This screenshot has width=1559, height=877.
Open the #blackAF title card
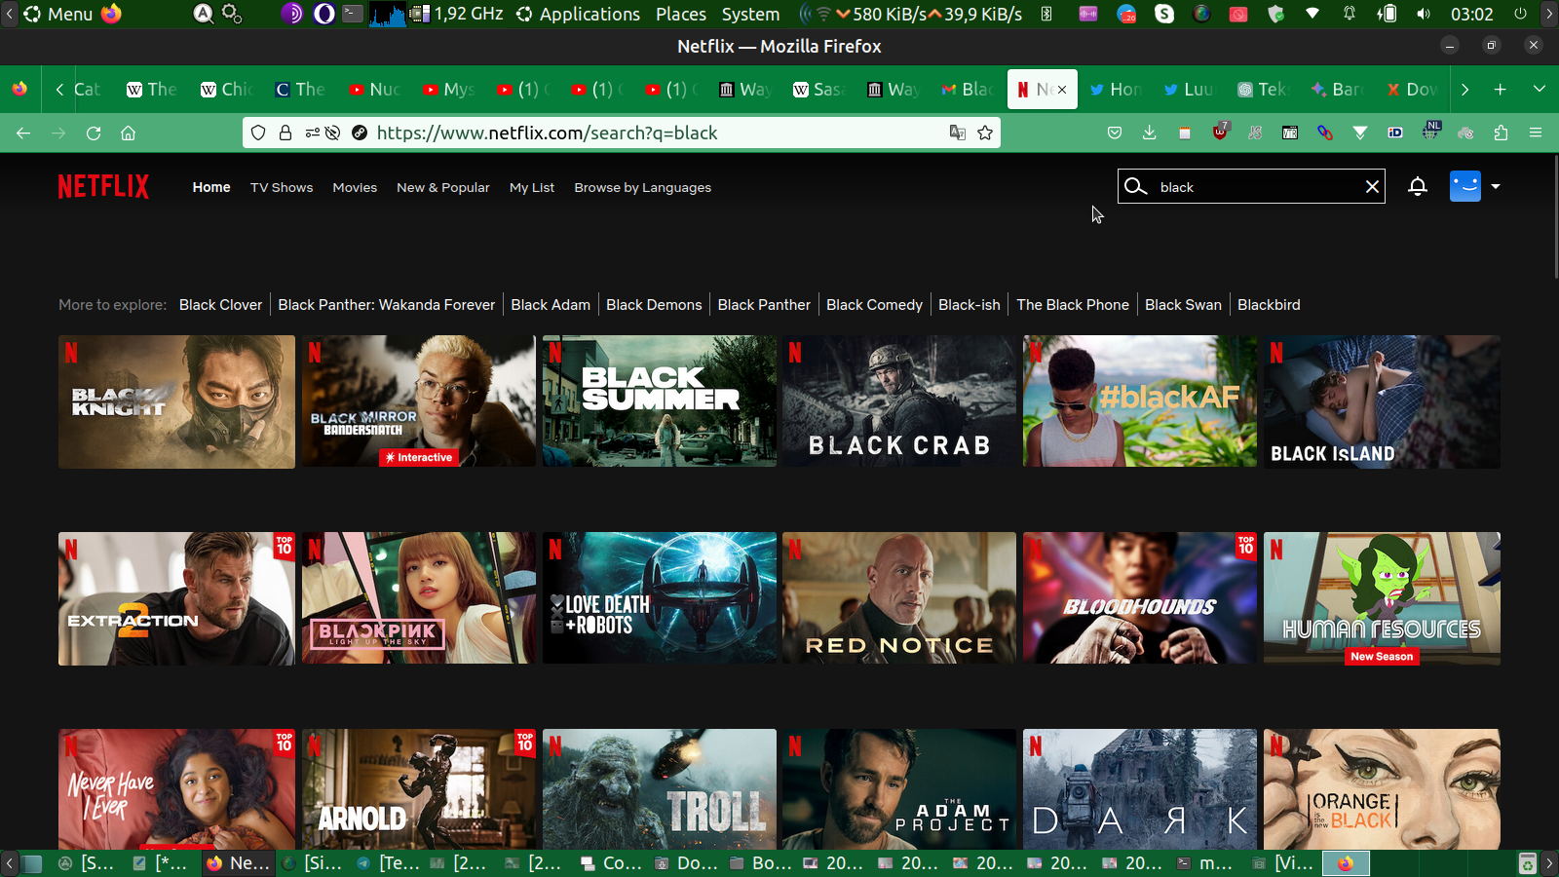(x=1140, y=401)
